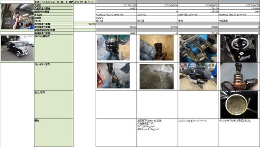
Task: Click the -92278 distance cell
Action: tap(158, 27)
